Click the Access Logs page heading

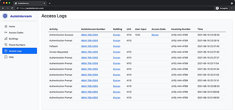(x=54, y=16)
